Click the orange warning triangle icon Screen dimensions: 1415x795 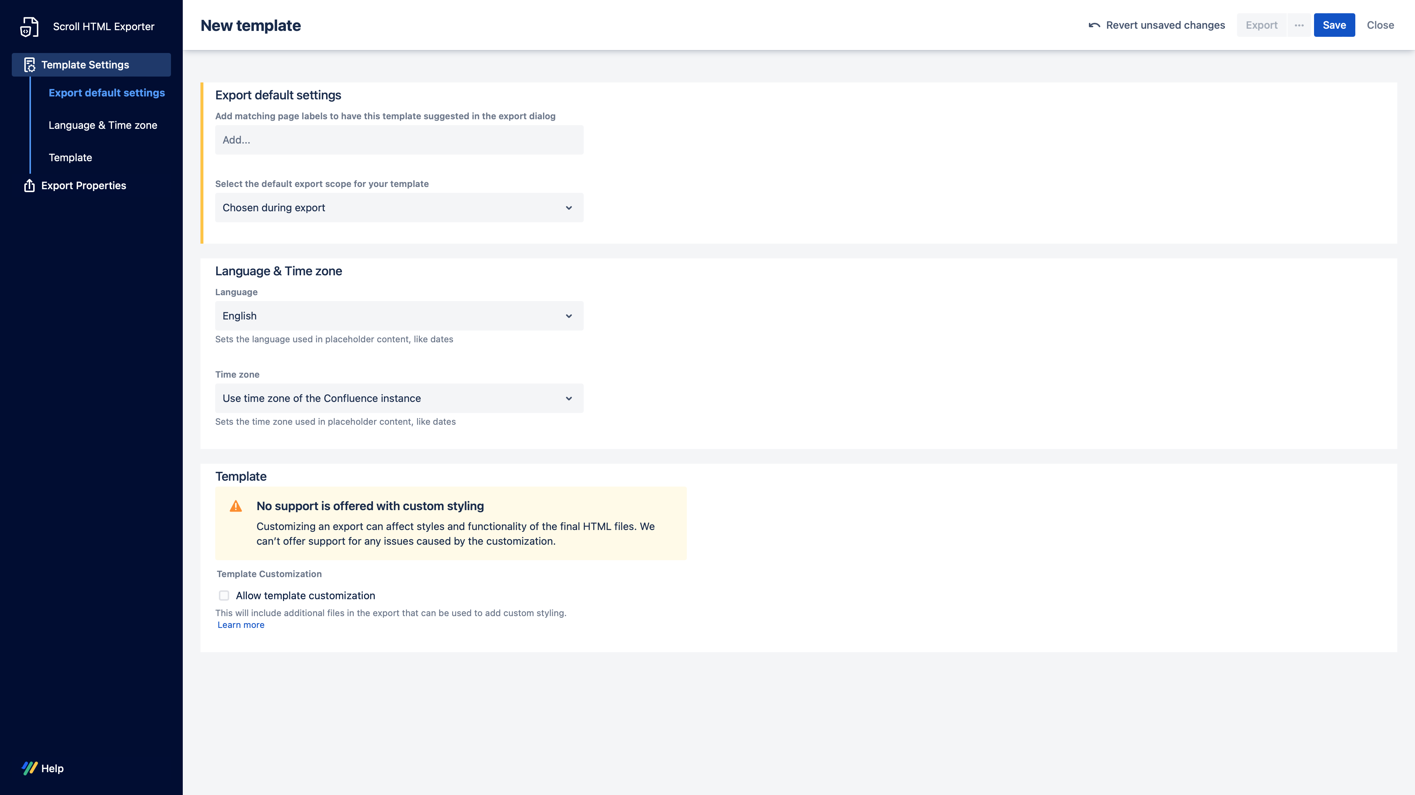pos(236,506)
